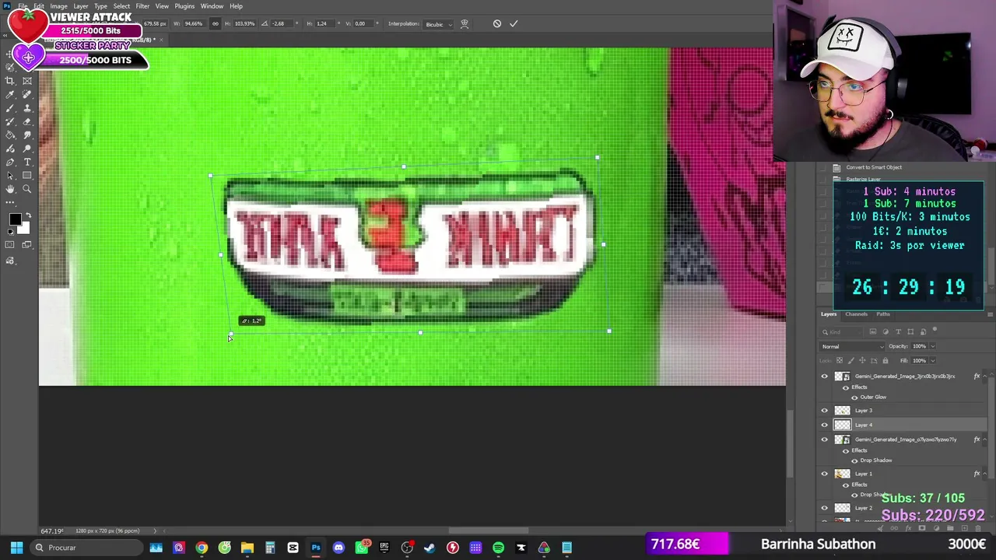Hide the Layer 1 layer
This screenshot has height=560, width=996.
point(825,474)
